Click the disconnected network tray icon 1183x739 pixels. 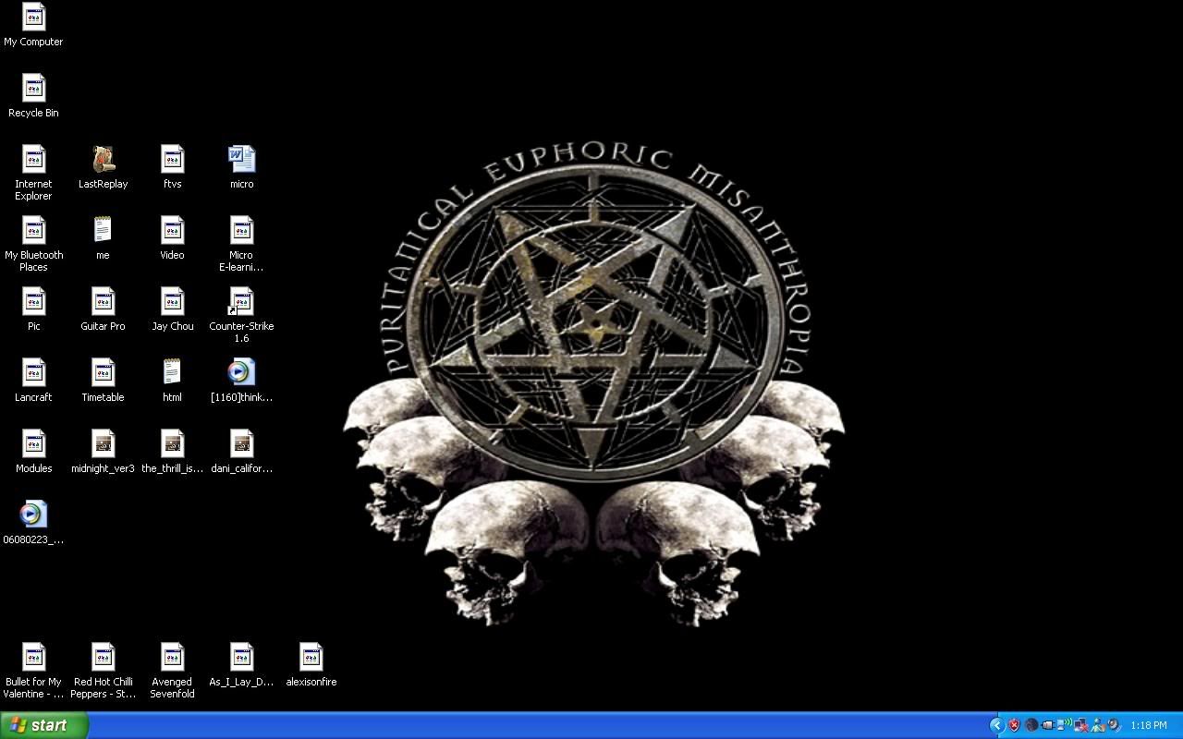coord(1080,725)
